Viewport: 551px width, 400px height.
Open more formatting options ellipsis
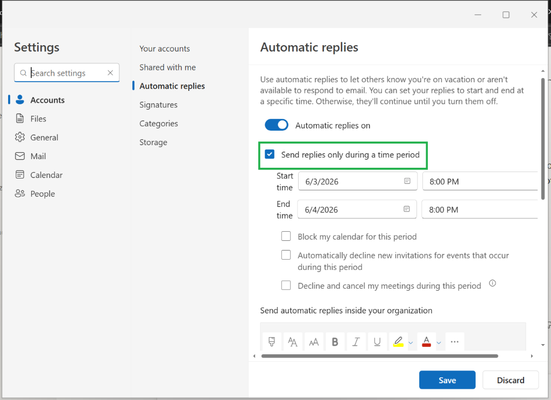[454, 341]
